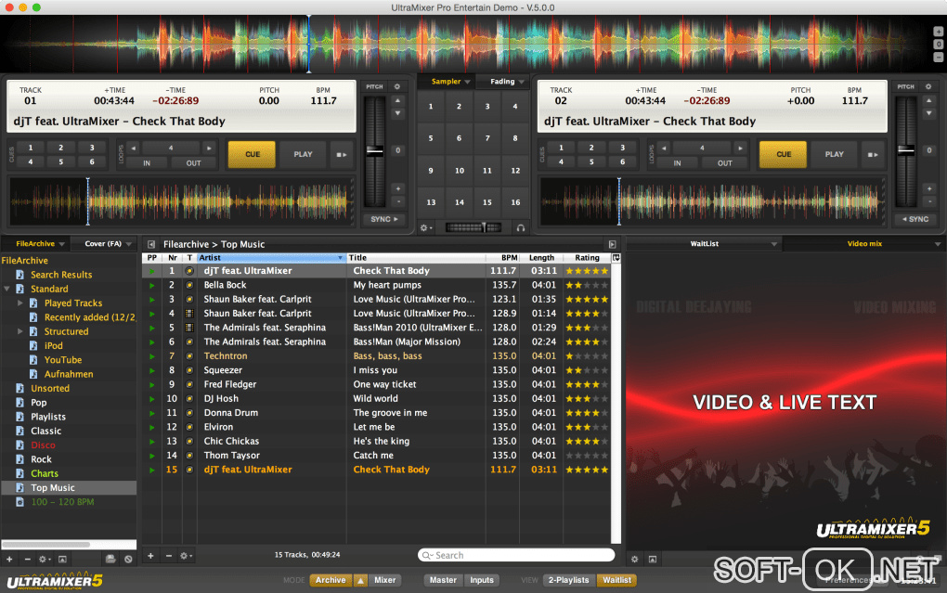The width and height of the screenshot is (947, 593).
Task: Toggle Inputs view button
Action: (x=482, y=580)
